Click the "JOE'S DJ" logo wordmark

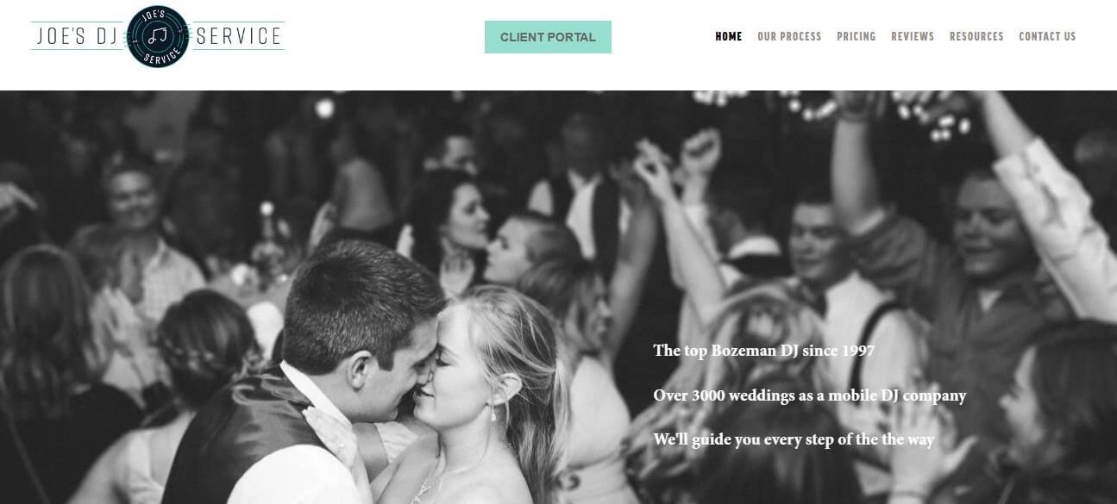pos(78,36)
